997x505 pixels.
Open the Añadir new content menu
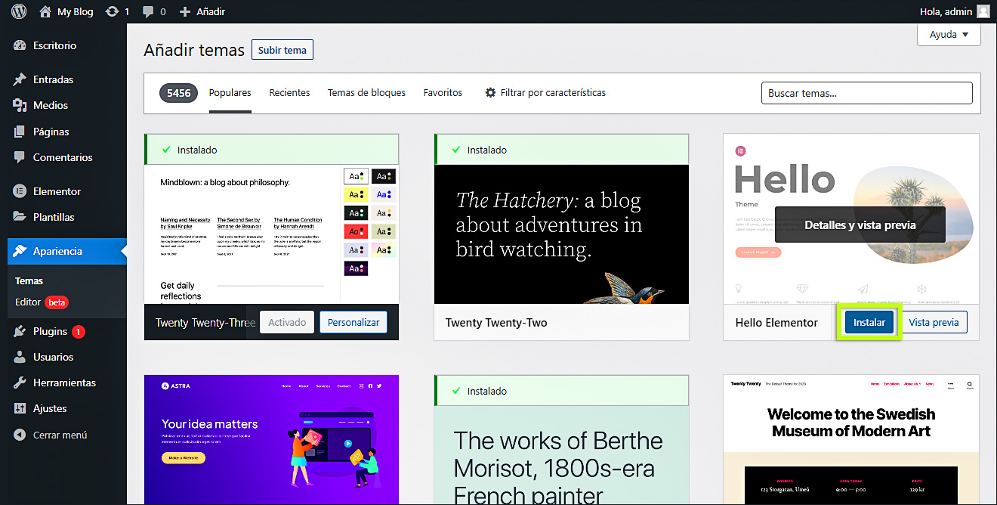coord(202,11)
